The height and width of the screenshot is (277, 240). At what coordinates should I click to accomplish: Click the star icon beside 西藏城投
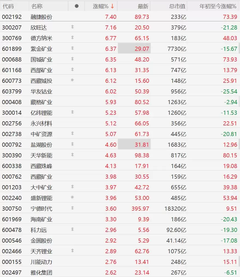(72, 80)
